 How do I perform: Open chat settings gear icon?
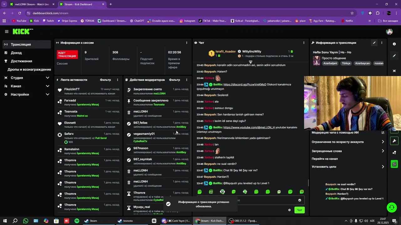(x=289, y=210)
